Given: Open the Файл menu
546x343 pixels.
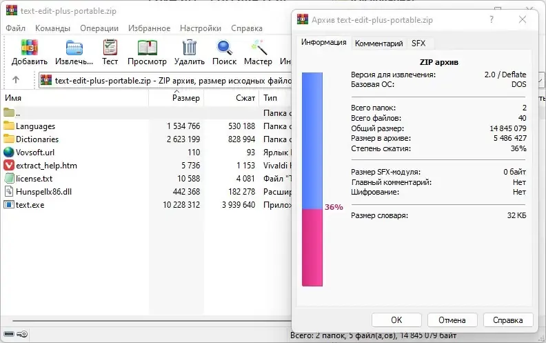Looking at the screenshot, I should [15, 28].
